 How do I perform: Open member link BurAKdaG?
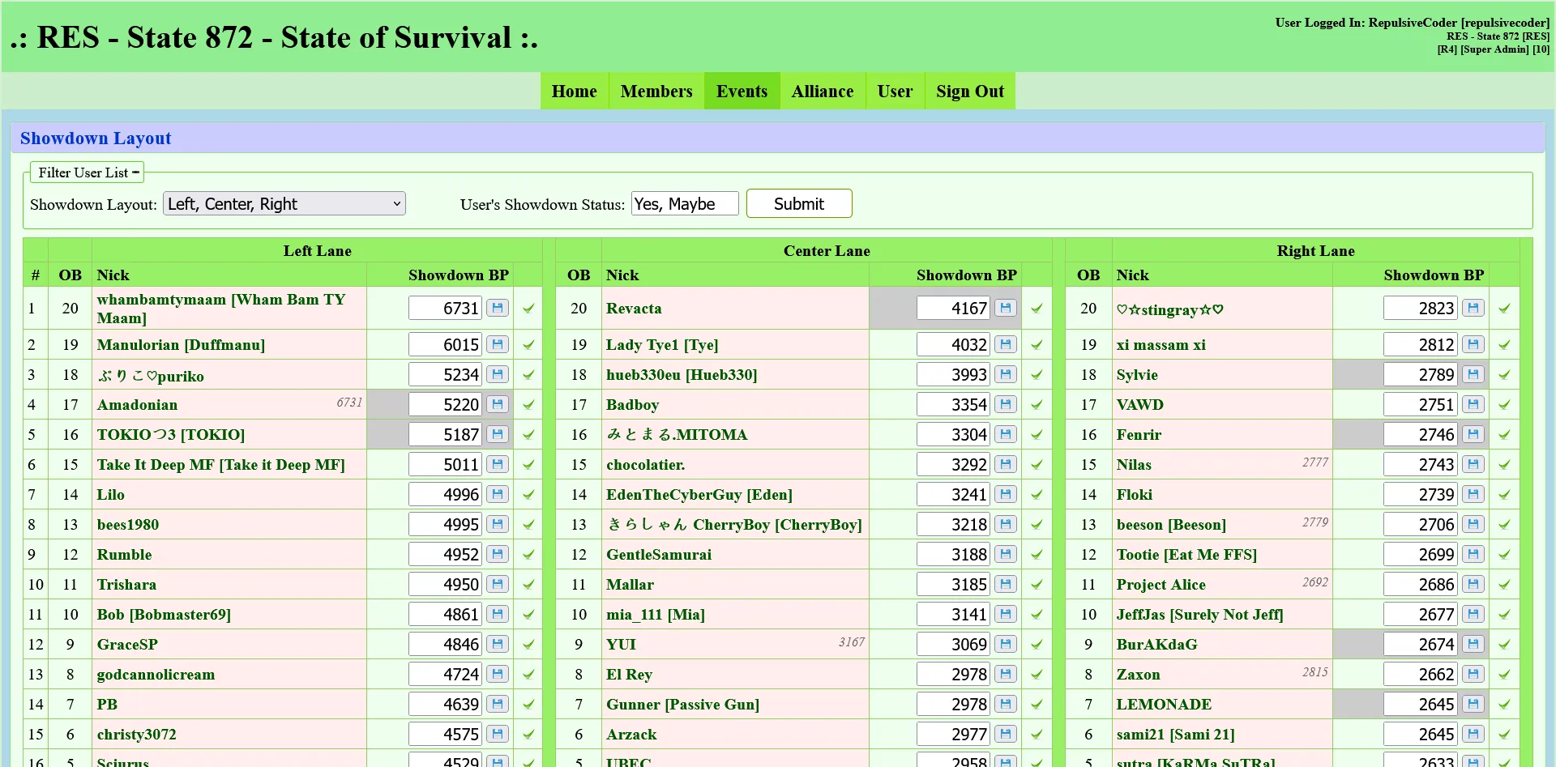1157,644
